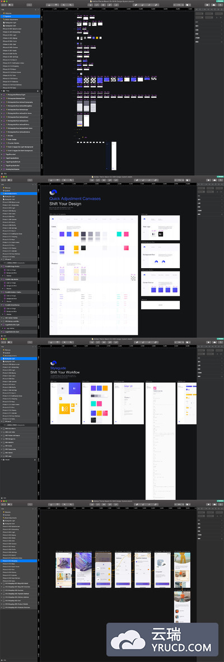Click Computer product artboard on Shopping canvas

pyautogui.click(x=162, y=571)
